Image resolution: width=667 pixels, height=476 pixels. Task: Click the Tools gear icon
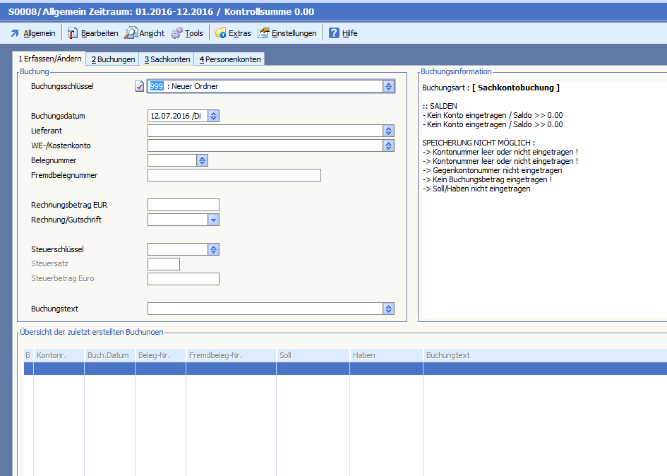(x=176, y=33)
